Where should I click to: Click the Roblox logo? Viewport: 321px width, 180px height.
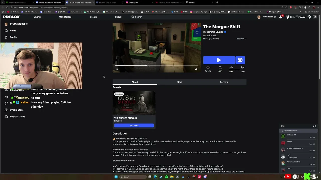(11, 17)
